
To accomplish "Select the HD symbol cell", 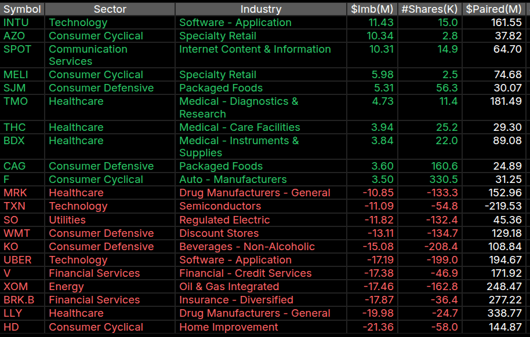I will click(x=22, y=327).
